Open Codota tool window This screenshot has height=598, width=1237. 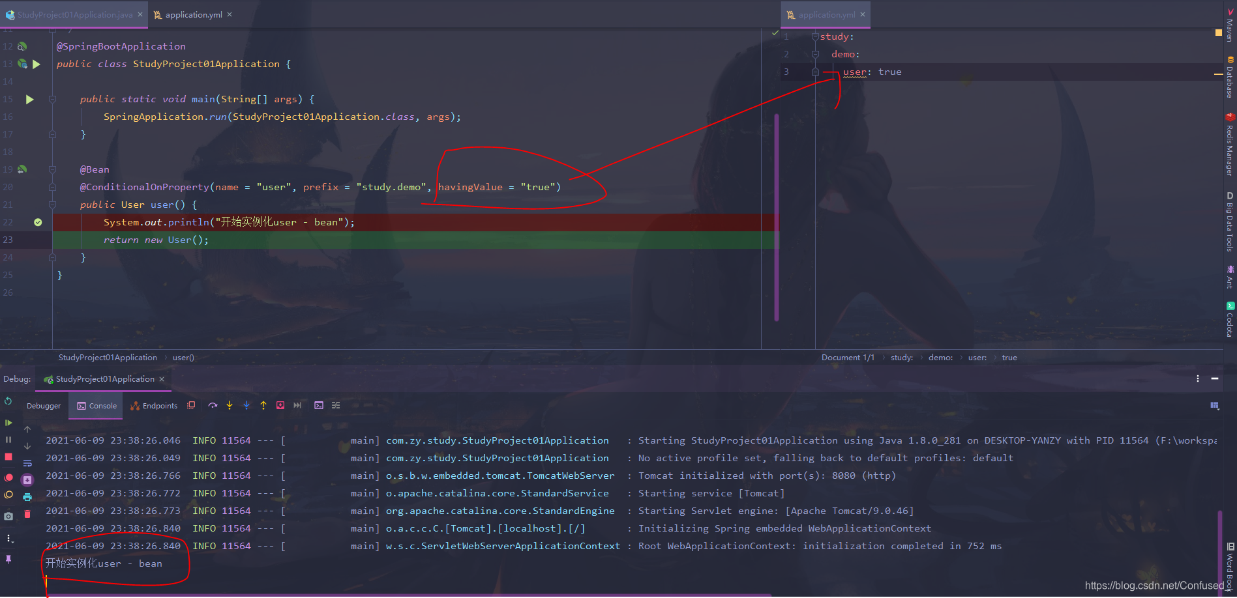(1230, 319)
